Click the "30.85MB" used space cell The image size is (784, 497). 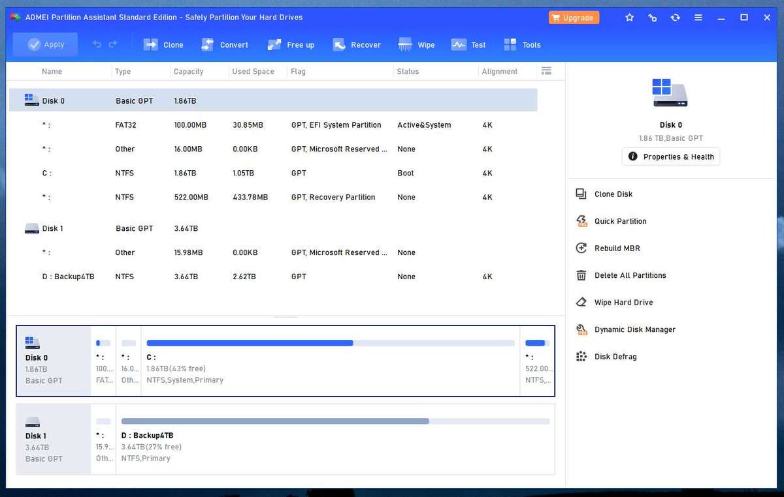click(x=248, y=125)
